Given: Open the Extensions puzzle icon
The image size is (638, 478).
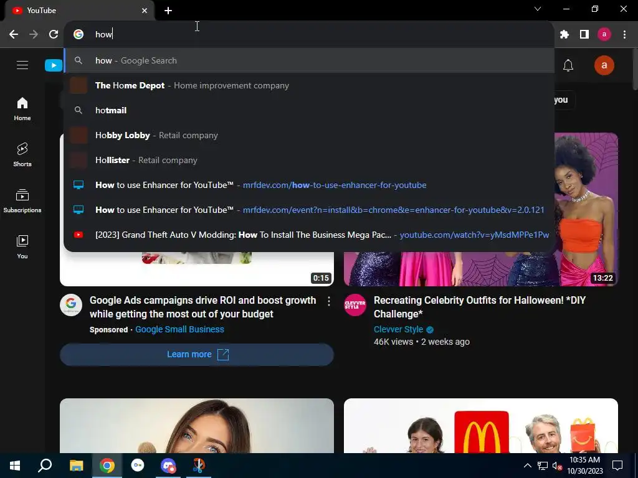Looking at the screenshot, I should click(x=564, y=34).
